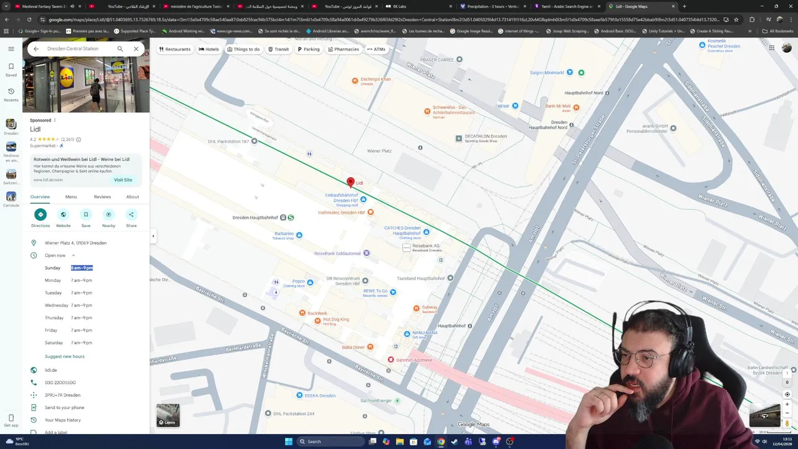Zoom out with the minus button
Viewport: 798px width, 449px height.
coord(787,413)
